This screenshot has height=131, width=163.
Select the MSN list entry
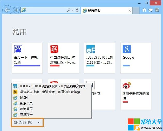click(51, 98)
